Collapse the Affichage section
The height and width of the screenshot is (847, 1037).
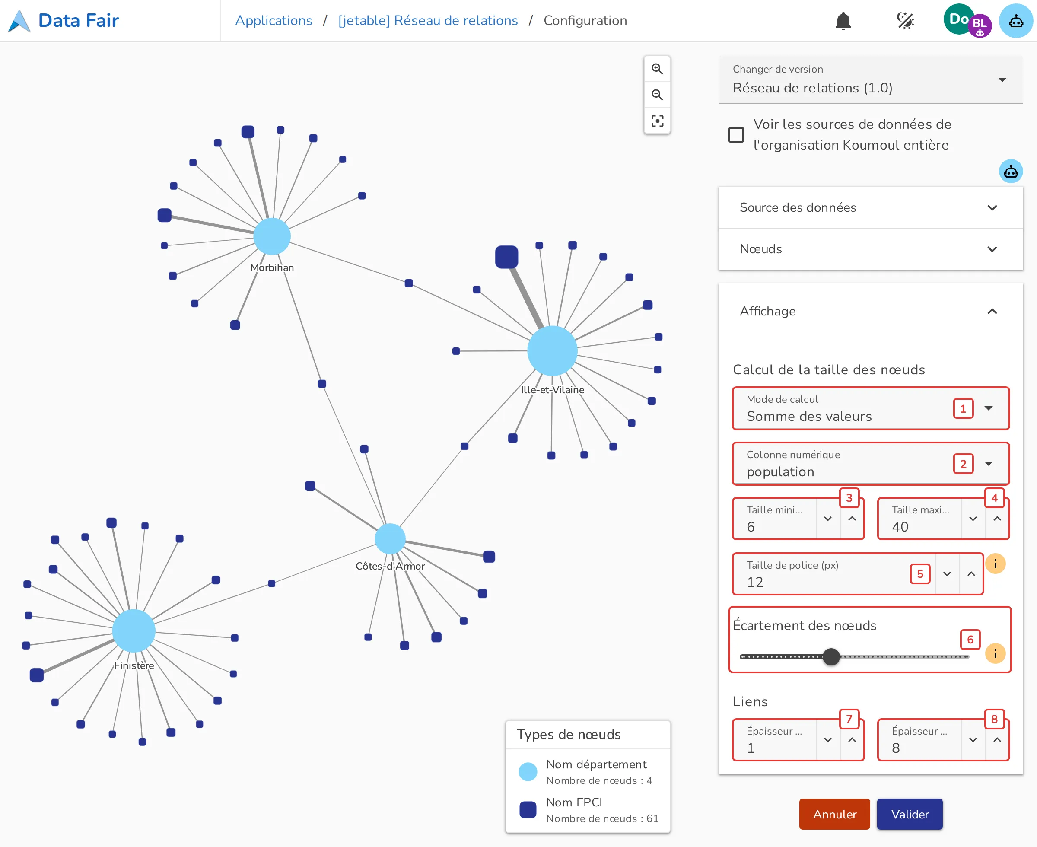[871, 311]
